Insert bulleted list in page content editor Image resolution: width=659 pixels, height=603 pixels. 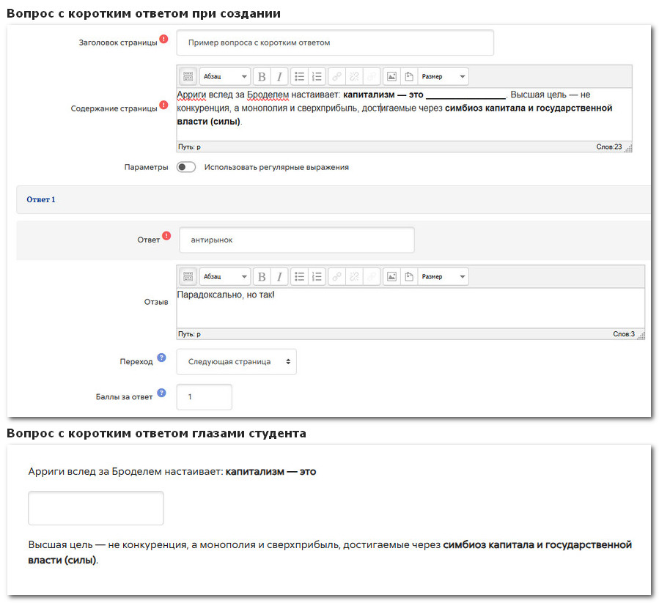(299, 76)
